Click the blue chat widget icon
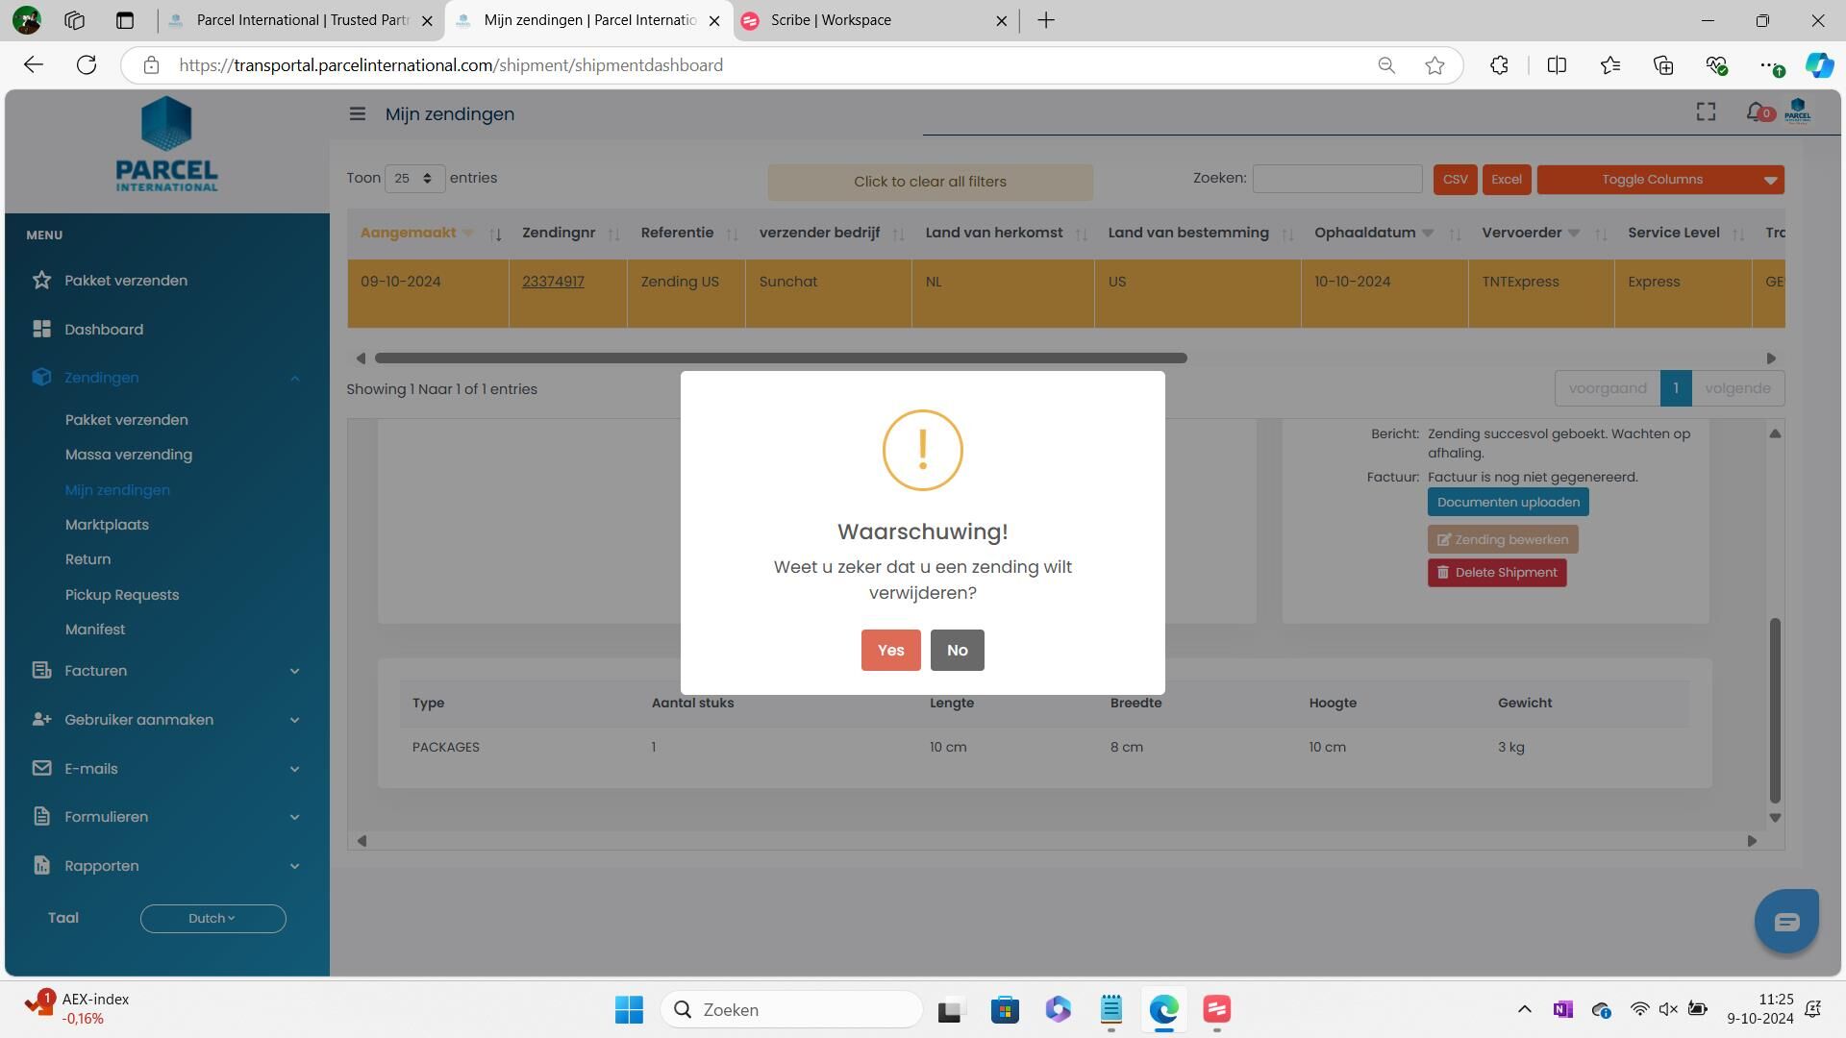Image resolution: width=1846 pixels, height=1038 pixels. (1786, 922)
